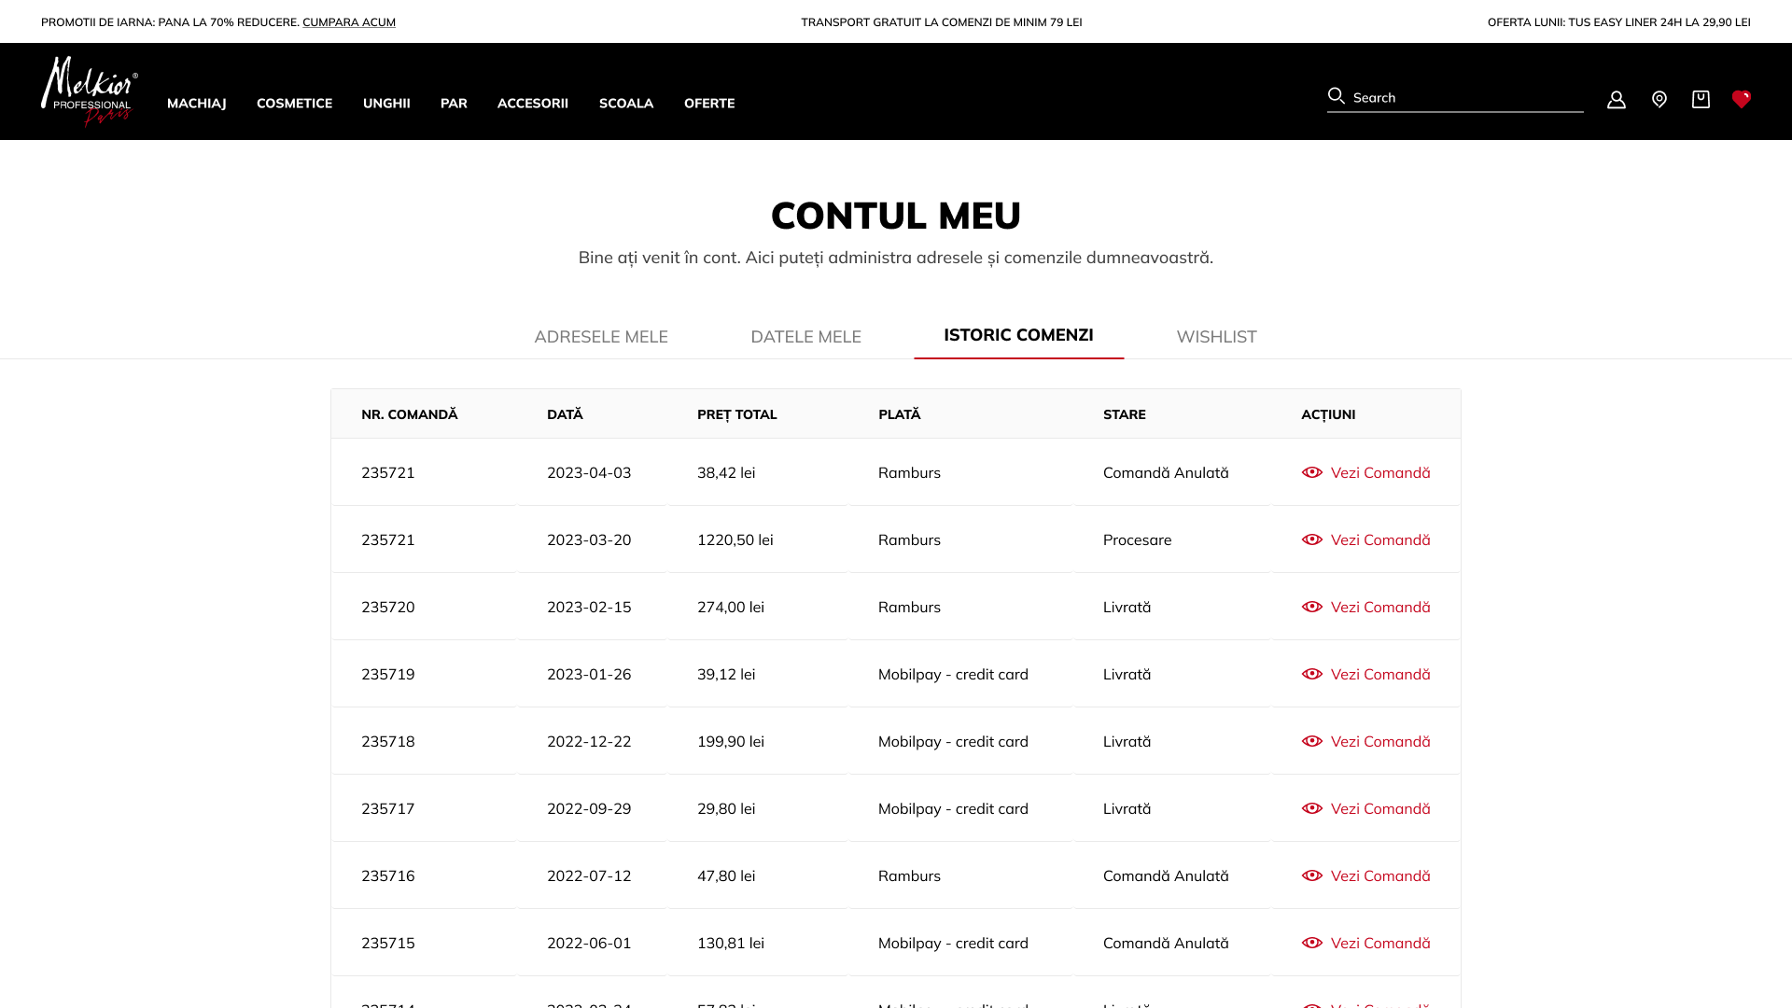Open the OFERTE menu
Image resolution: width=1792 pixels, height=1008 pixels.
coord(709,104)
